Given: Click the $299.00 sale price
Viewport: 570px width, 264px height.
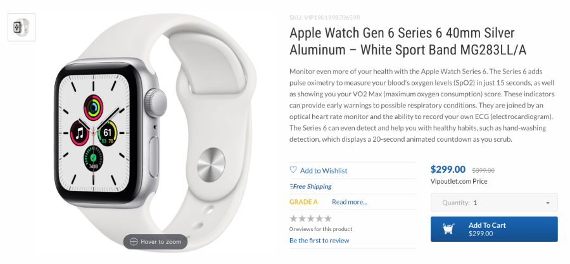Looking at the screenshot, I should [448, 169].
